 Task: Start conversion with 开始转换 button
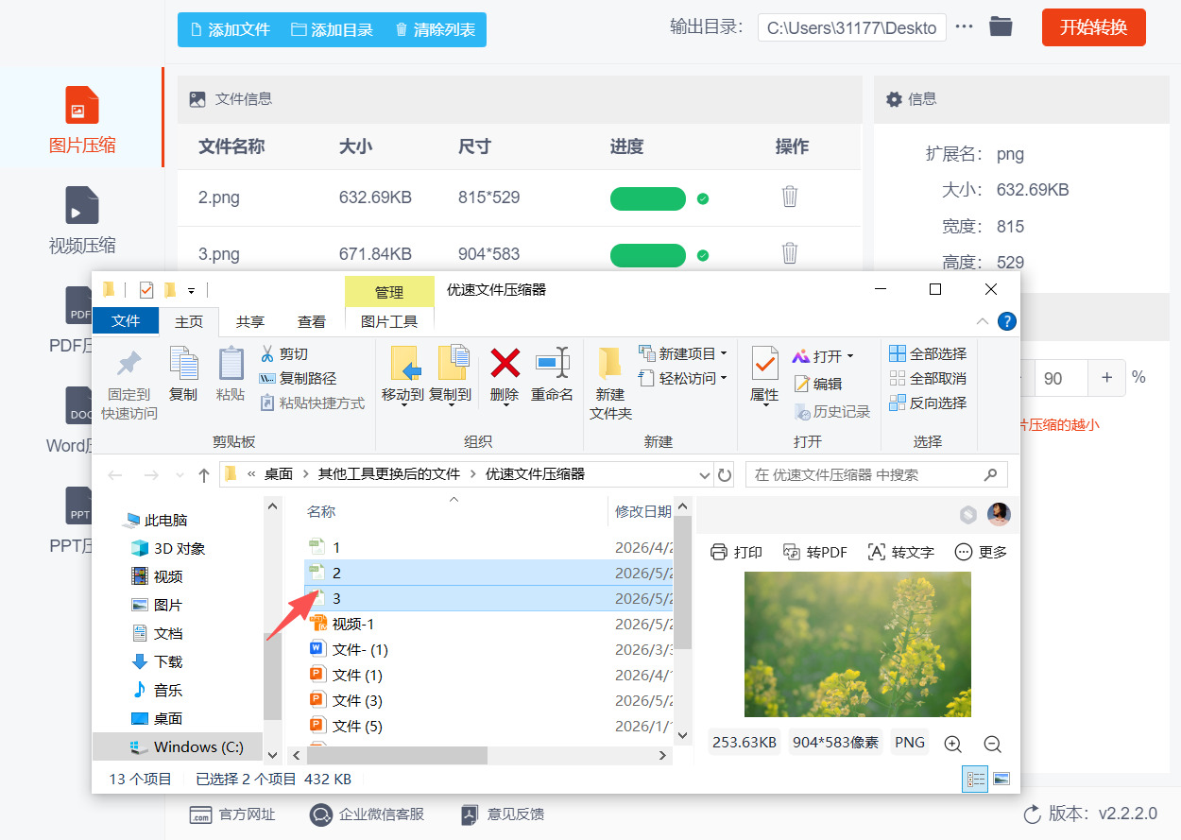[1093, 27]
